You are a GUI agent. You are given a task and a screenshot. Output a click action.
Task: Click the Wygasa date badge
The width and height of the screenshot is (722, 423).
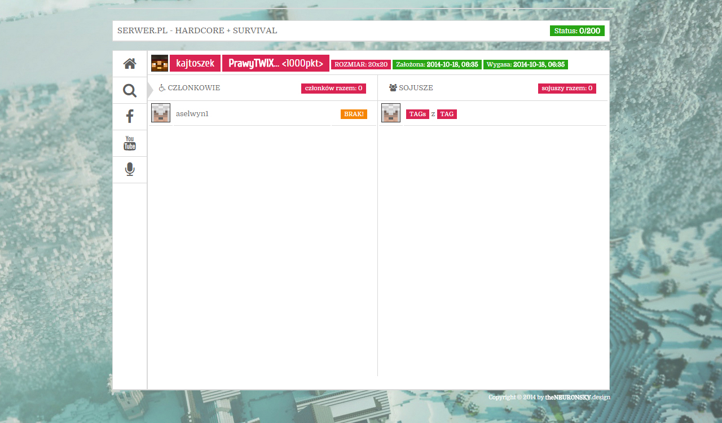(526, 65)
